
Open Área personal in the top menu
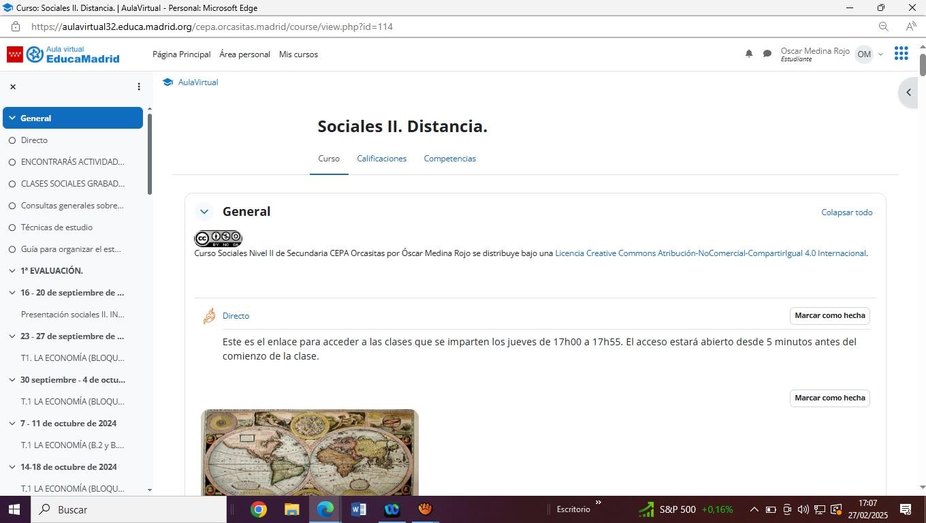(244, 54)
